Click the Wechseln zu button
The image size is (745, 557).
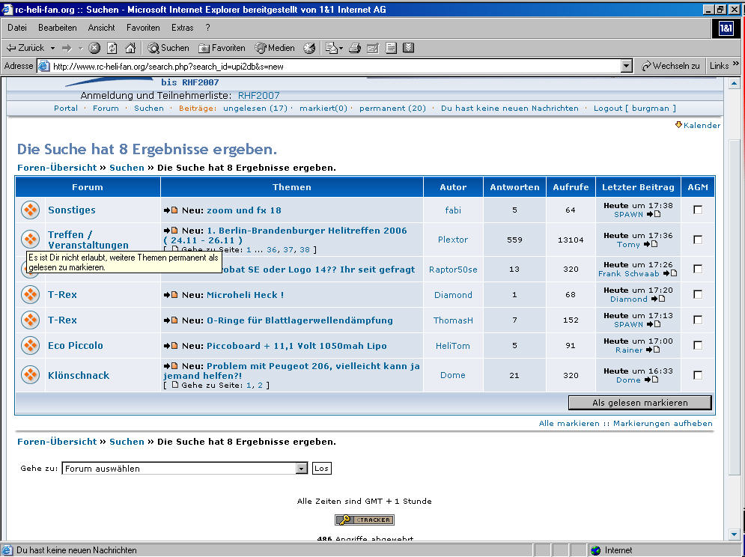[x=670, y=66]
